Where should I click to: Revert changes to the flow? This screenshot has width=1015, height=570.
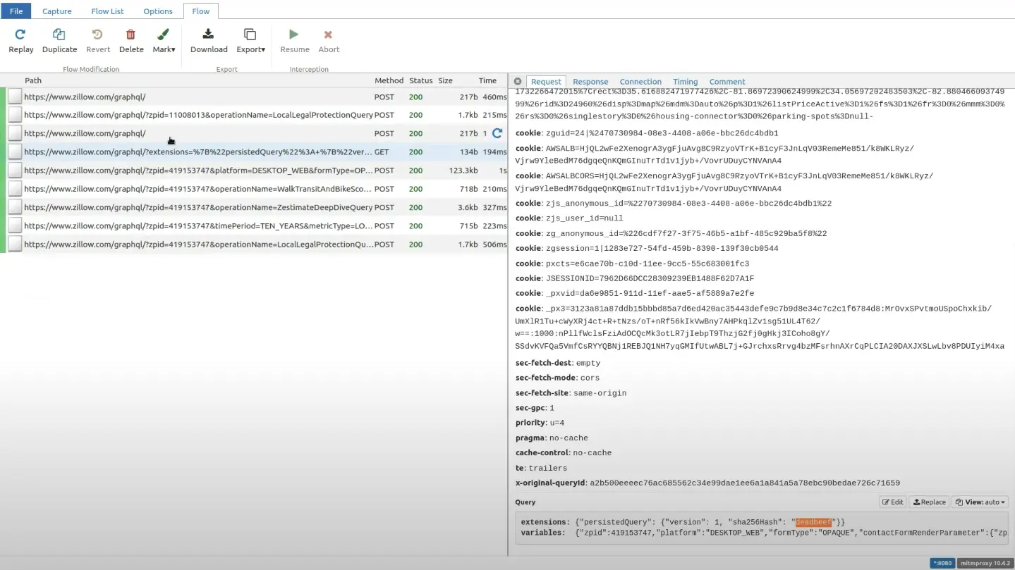[97, 40]
